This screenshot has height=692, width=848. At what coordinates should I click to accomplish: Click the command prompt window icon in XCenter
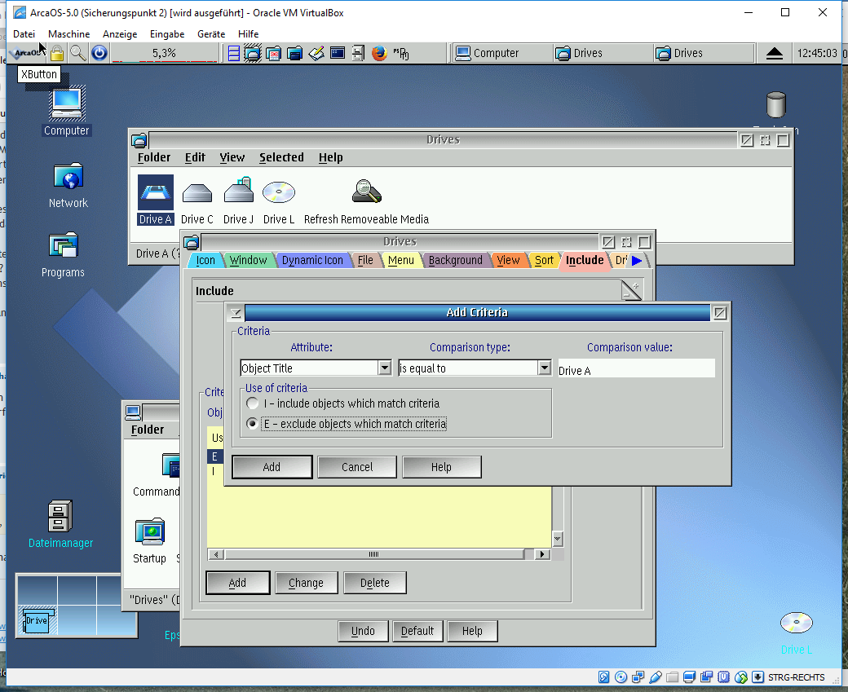pyautogui.click(x=338, y=53)
